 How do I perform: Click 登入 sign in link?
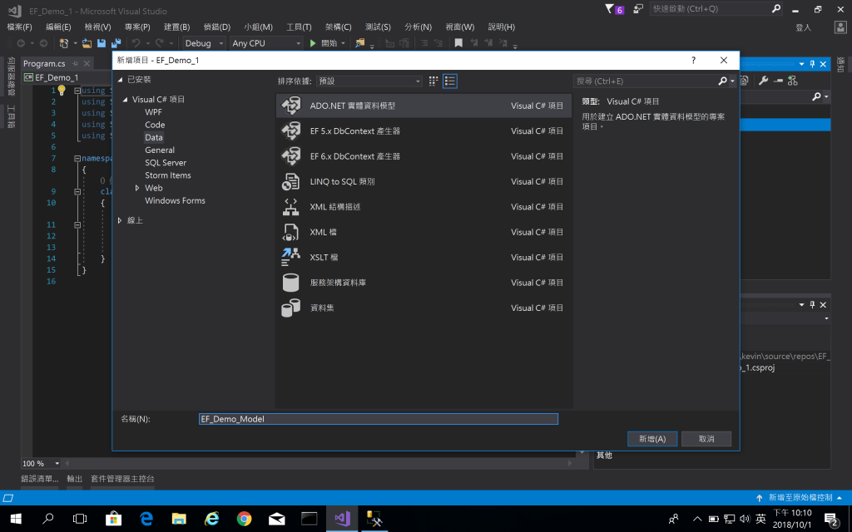tap(803, 27)
